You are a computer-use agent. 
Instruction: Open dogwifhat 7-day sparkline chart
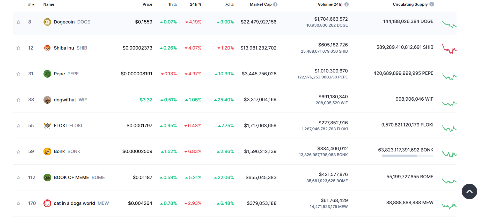pos(449,103)
